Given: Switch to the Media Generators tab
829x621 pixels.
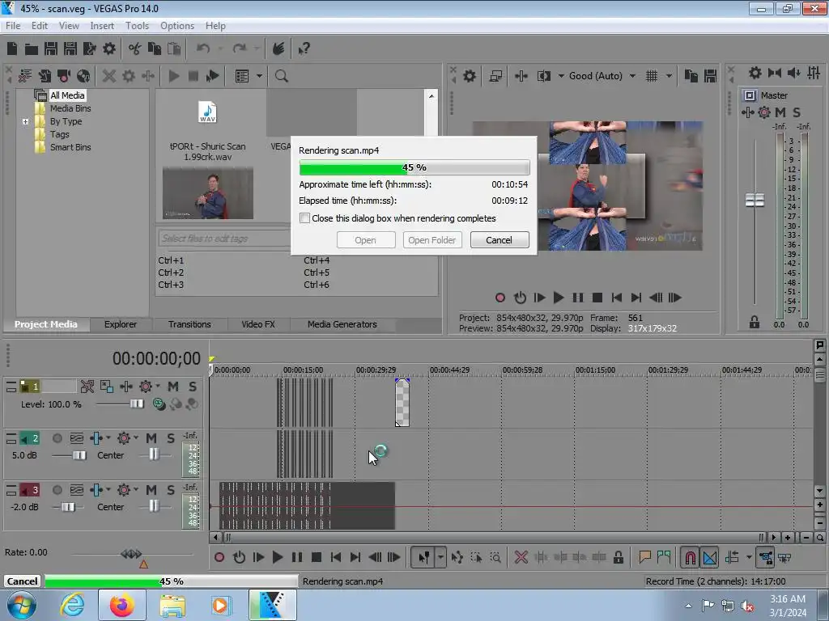Looking at the screenshot, I should [x=342, y=324].
